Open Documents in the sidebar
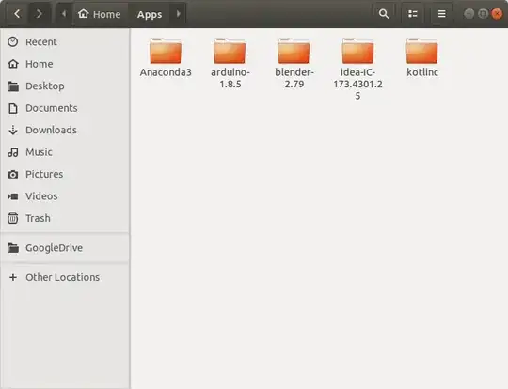508x389 pixels. point(65,108)
